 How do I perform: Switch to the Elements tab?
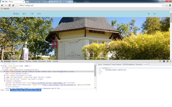(7, 61)
